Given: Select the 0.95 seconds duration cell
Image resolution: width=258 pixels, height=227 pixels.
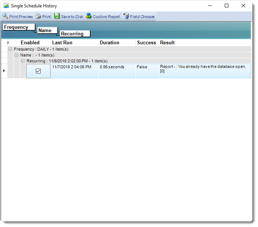Looking at the screenshot, I should pos(117,71).
